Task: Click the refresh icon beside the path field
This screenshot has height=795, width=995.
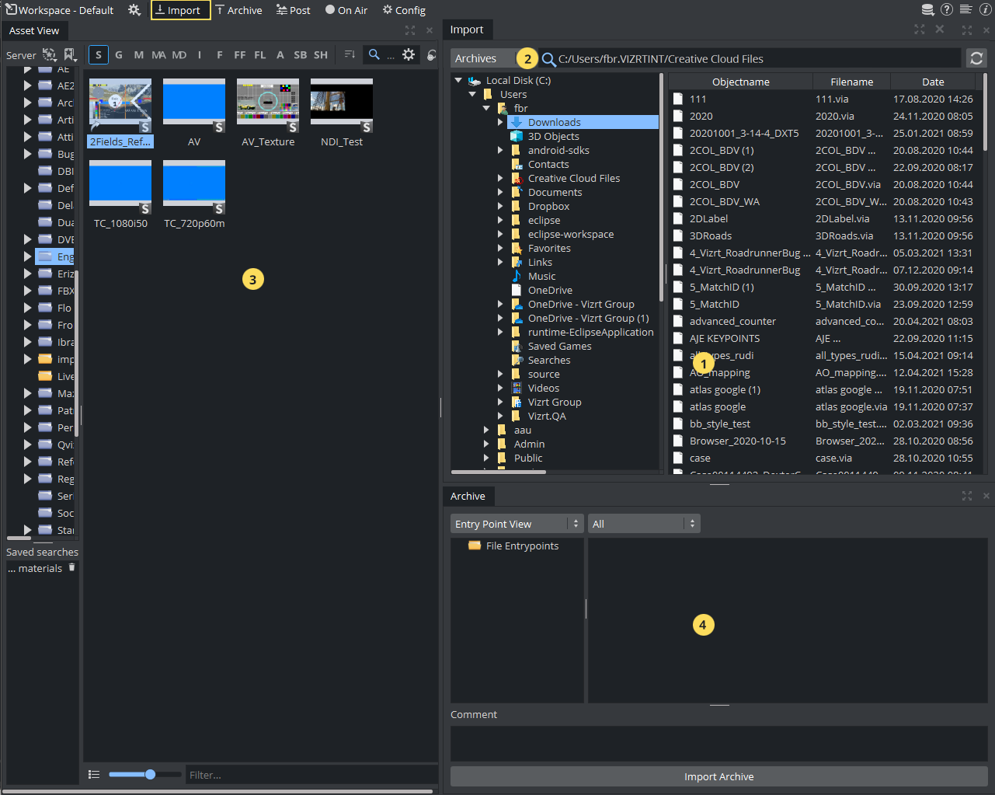Action: [976, 58]
